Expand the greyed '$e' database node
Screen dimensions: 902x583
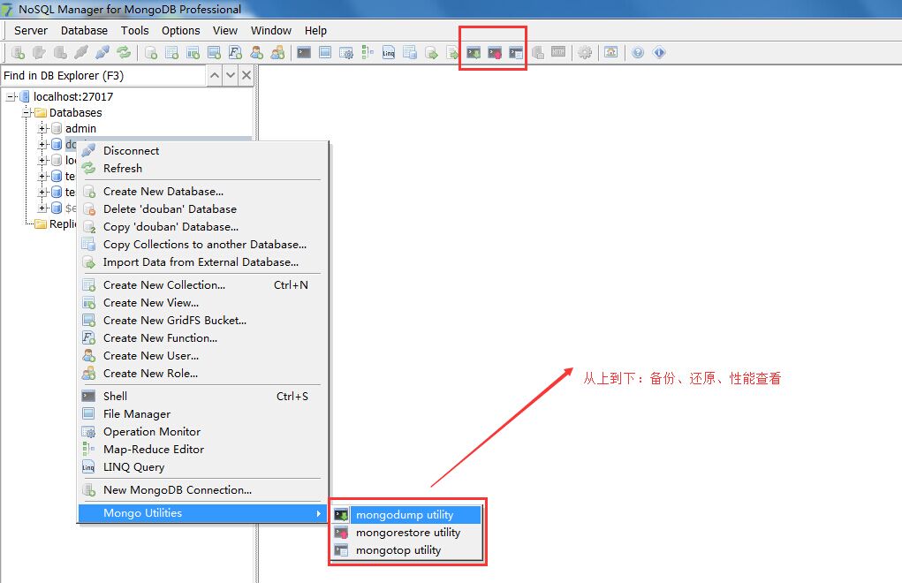pos(42,208)
